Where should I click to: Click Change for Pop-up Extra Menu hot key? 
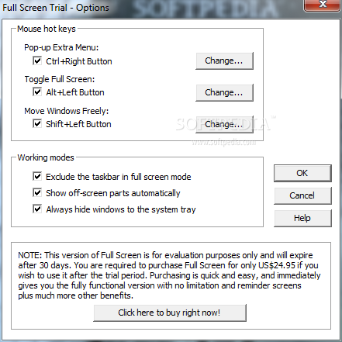[224, 60]
